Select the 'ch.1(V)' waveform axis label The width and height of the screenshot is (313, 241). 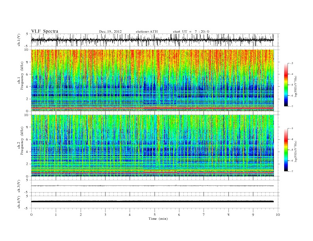pos(19,40)
